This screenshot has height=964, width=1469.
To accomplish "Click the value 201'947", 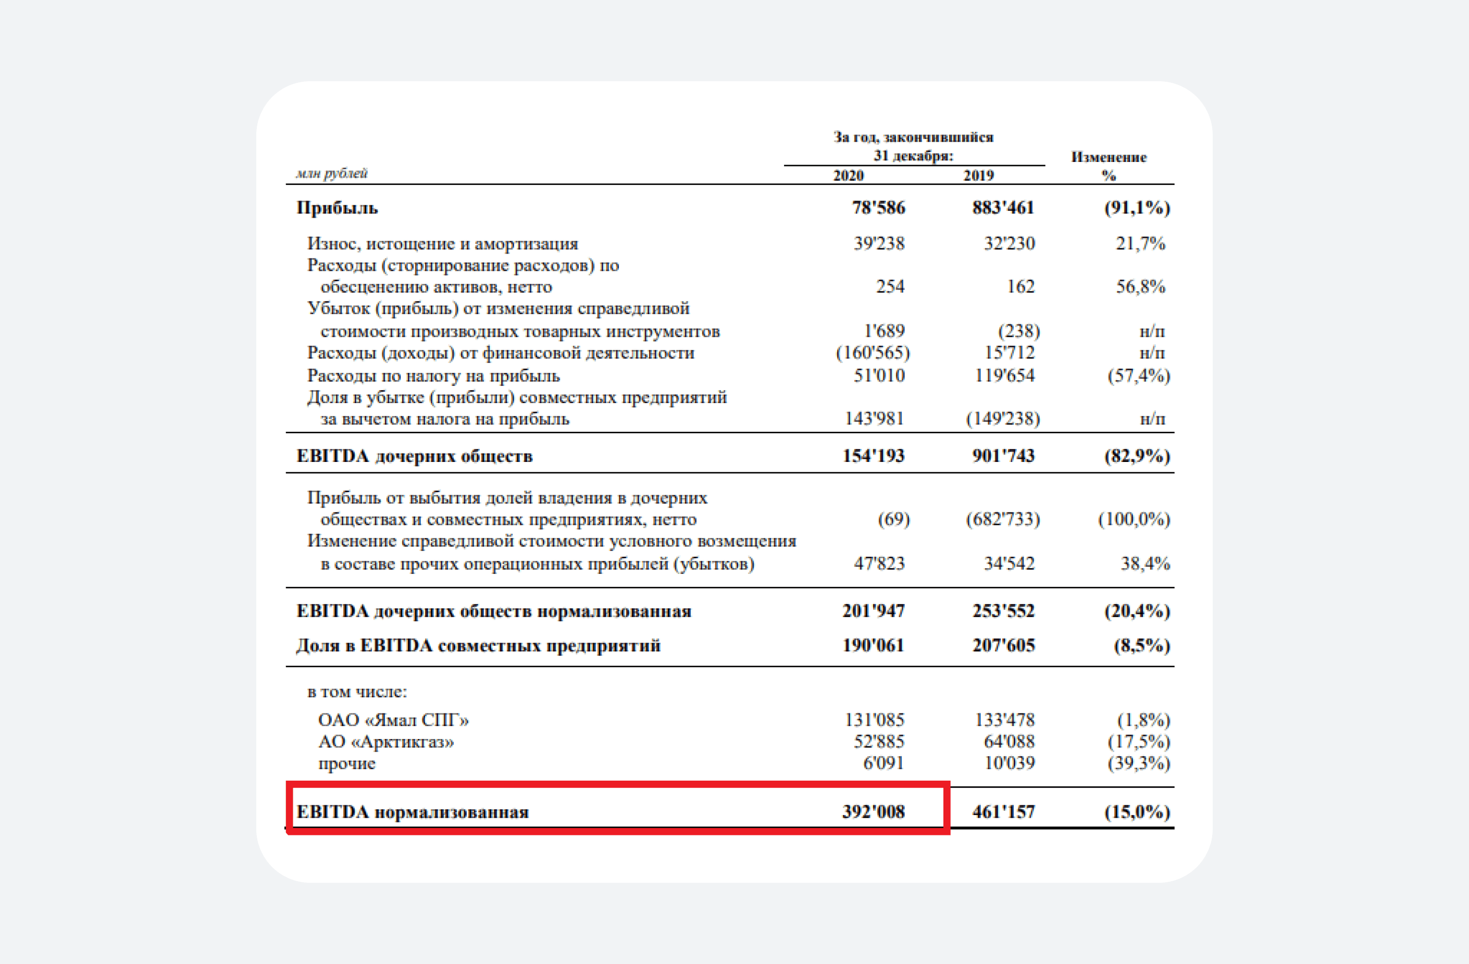I will [874, 610].
